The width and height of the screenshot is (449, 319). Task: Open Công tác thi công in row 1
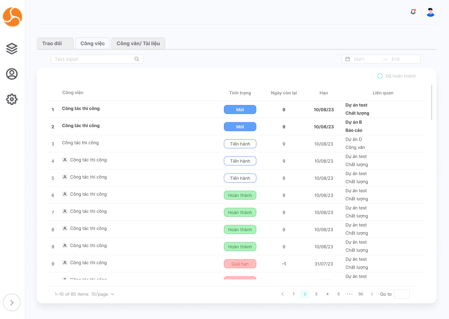pos(81,108)
